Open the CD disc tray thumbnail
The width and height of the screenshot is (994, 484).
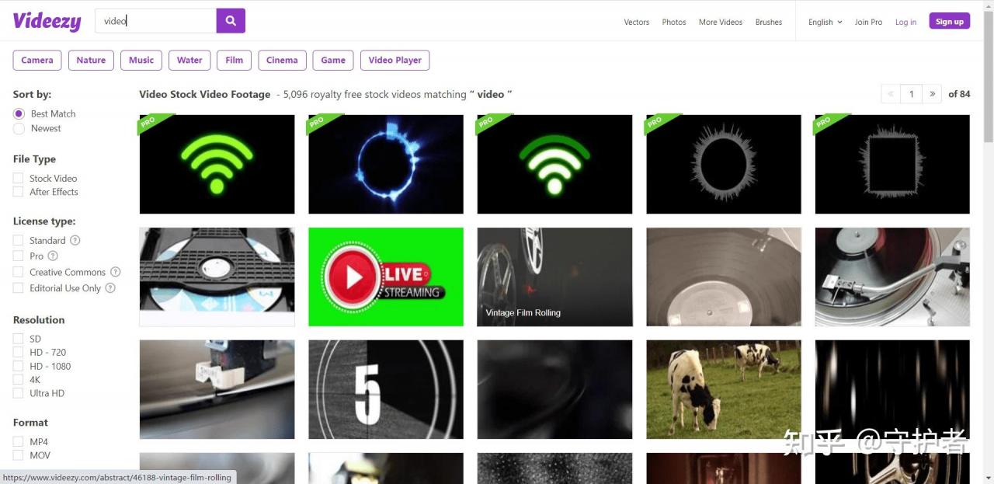coord(217,277)
